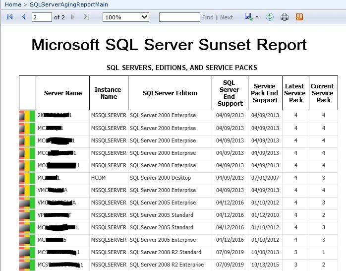
Task: Click the SQL SERVERS, EDITIONS subtitle
Action: [x=182, y=68]
